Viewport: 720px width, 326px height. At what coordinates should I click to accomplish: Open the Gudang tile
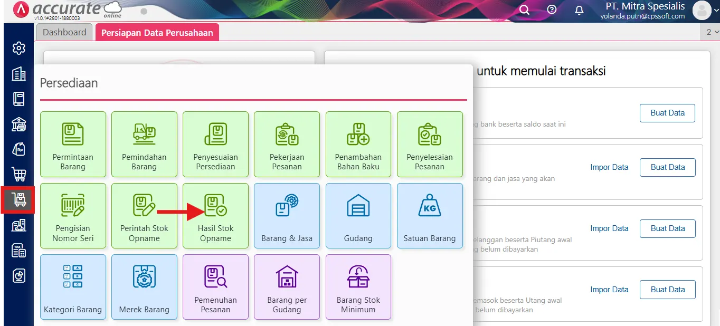pyautogui.click(x=358, y=216)
